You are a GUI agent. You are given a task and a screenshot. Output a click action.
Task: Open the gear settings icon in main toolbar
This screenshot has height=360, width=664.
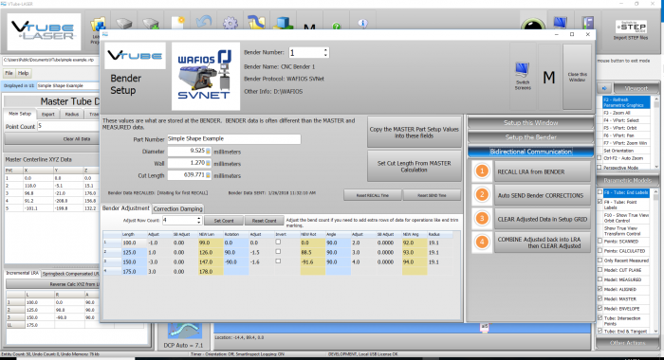[230, 24]
